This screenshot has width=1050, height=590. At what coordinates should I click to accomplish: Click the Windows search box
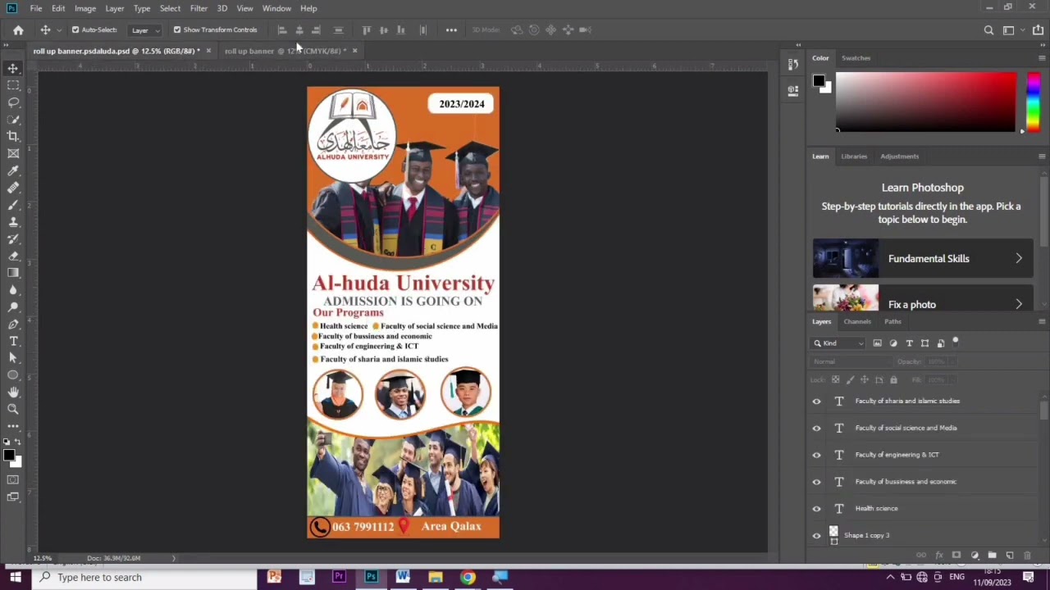[143, 578]
